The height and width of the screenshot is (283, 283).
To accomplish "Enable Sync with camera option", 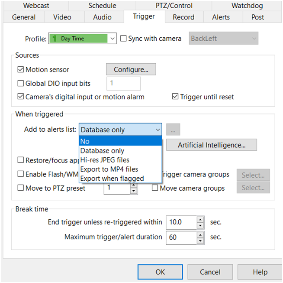I will coord(123,39).
